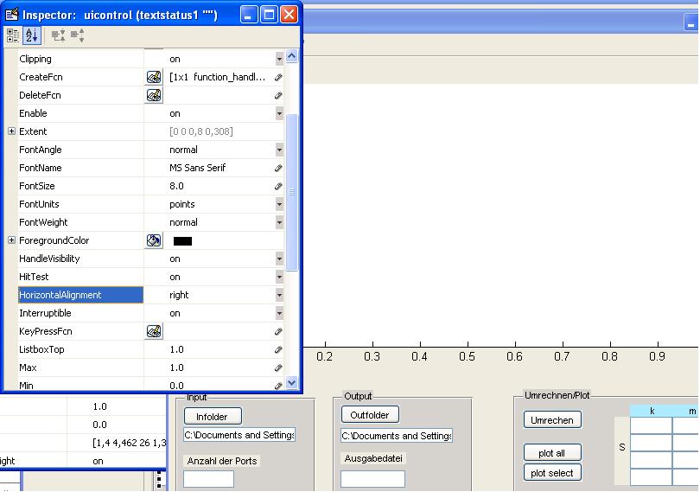Click the black ForegroundColor swatch
700x492 pixels.
coord(182,241)
